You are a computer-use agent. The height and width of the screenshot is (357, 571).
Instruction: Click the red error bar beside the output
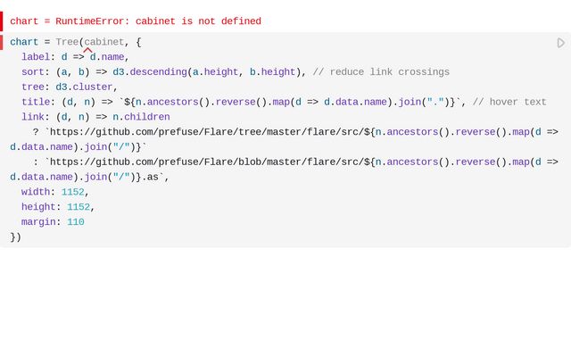2,21
